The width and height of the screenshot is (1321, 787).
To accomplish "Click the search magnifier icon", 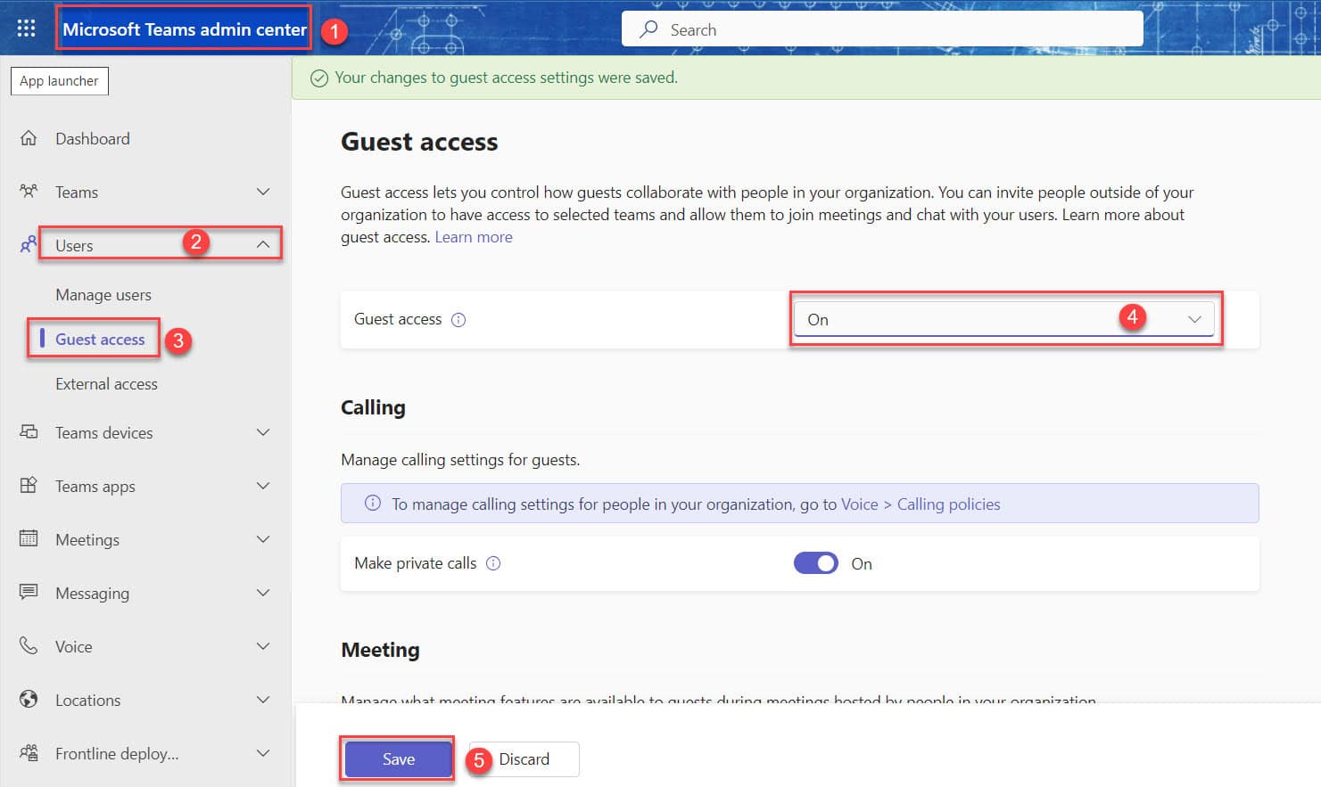I will coord(649,29).
